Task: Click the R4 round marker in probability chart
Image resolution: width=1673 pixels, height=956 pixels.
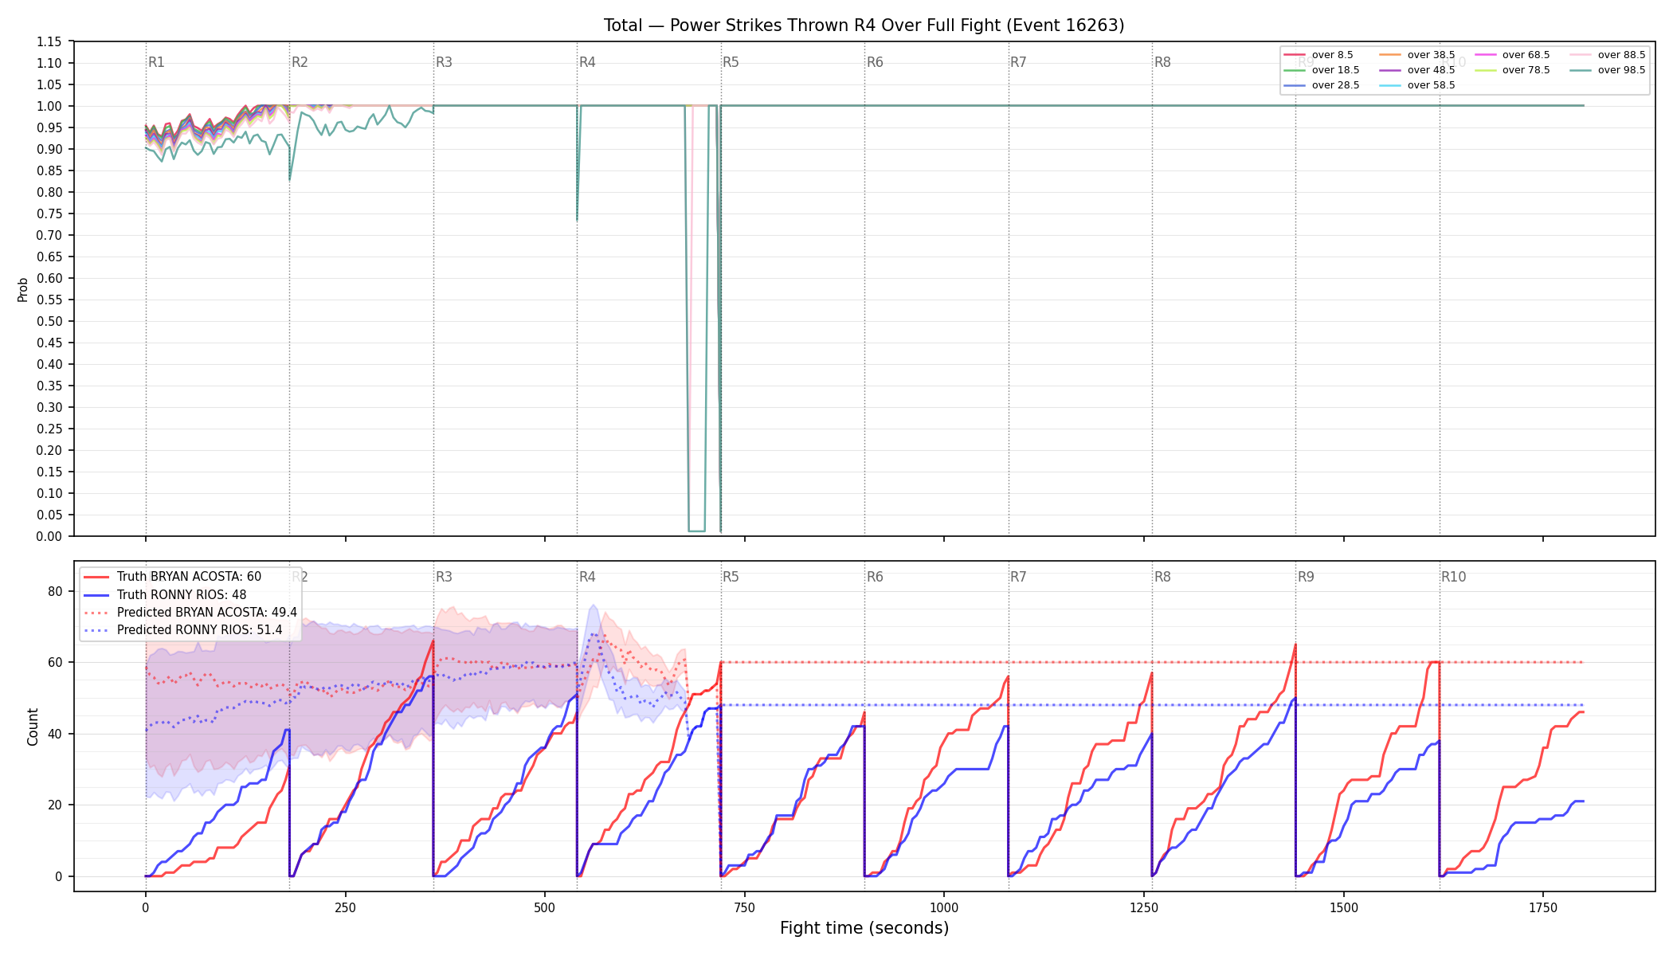Action: coord(587,62)
